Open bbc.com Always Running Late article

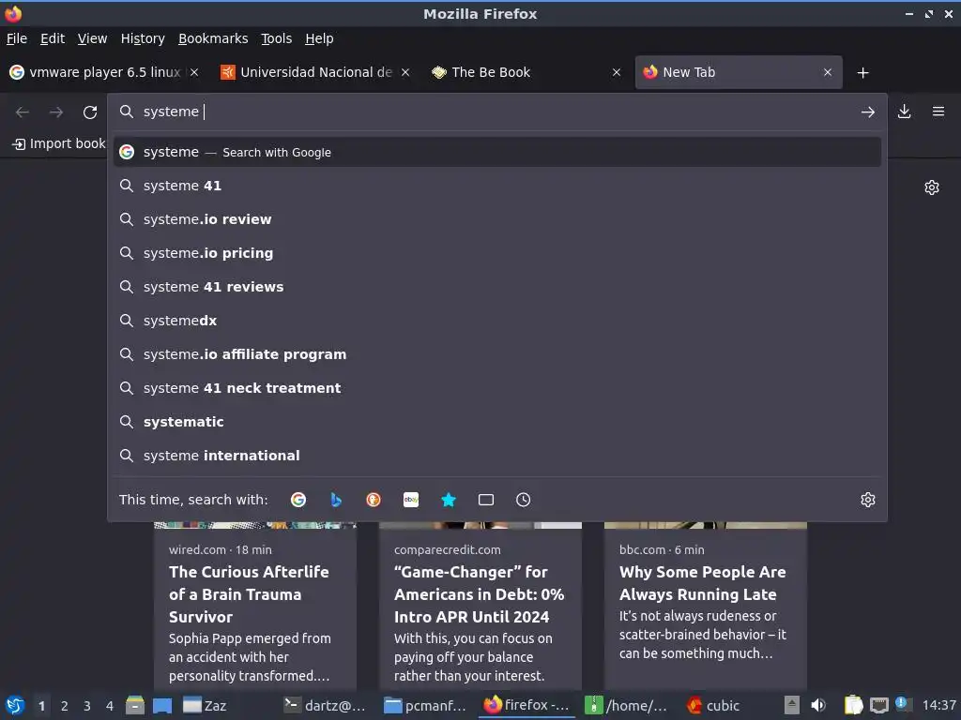click(x=706, y=607)
